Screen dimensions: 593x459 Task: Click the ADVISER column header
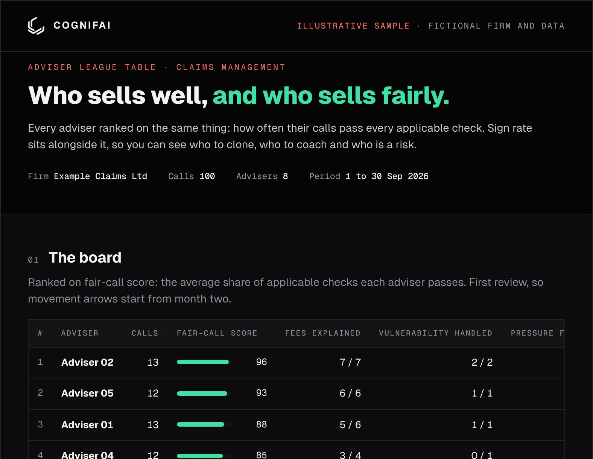click(x=80, y=333)
